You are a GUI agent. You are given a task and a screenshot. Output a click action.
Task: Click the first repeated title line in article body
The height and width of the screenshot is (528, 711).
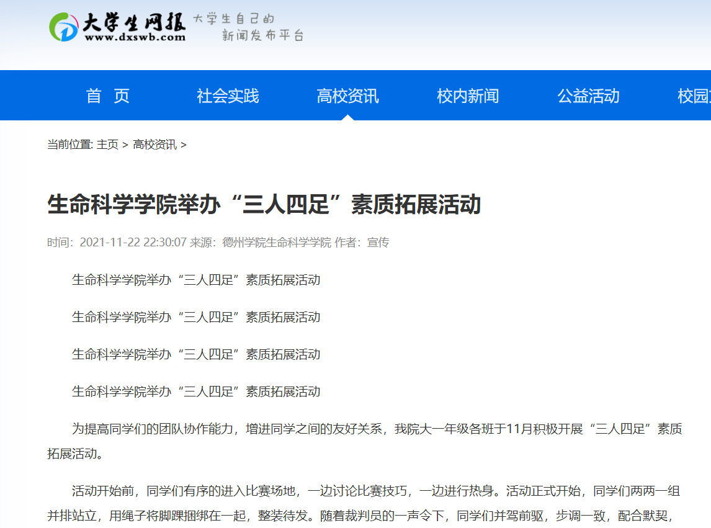click(x=196, y=280)
